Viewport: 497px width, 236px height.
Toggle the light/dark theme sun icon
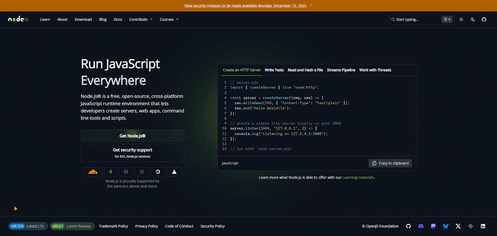pos(461,19)
